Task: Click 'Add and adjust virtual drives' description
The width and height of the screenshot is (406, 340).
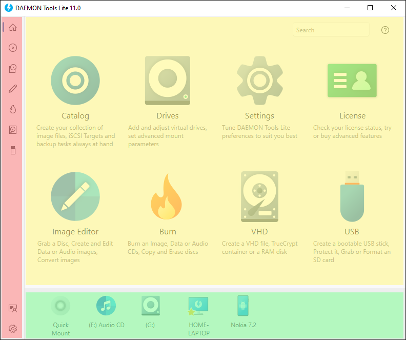Action: click(x=168, y=136)
